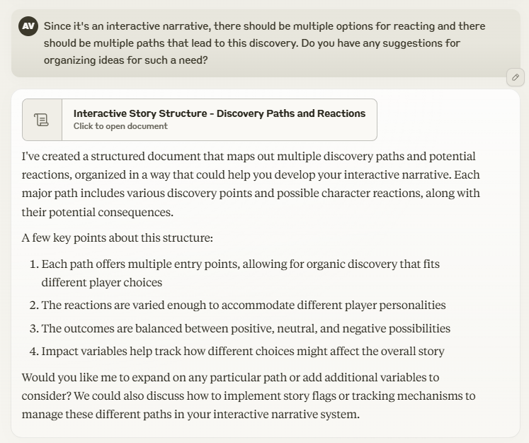Click the list number "1." marker

click(x=34, y=264)
